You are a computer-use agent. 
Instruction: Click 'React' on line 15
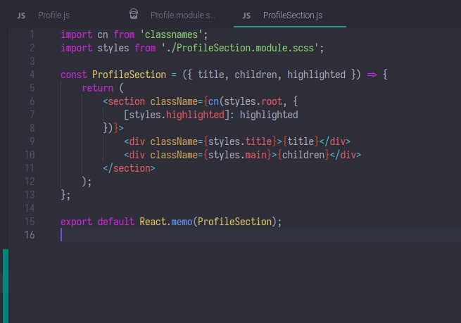153,222
